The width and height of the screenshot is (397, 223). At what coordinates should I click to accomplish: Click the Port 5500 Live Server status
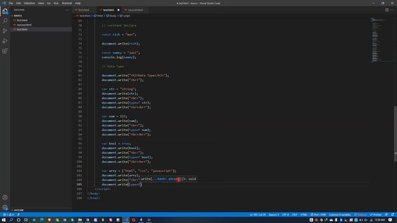click(x=318, y=215)
